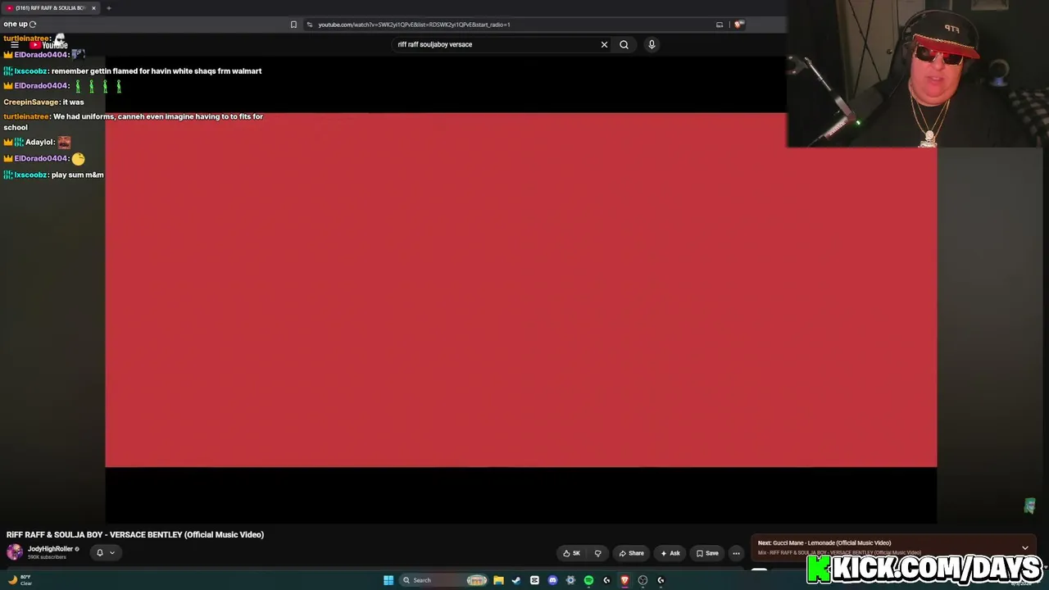The height and width of the screenshot is (590, 1049).
Task: Switch to Brave browser in the taskbar
Action: [x=624, y=580]
